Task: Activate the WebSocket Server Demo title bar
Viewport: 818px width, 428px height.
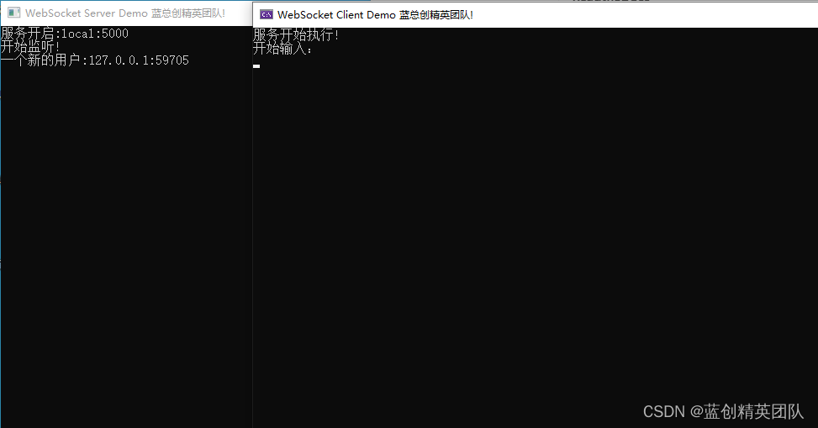Action: tap(126, 13)
